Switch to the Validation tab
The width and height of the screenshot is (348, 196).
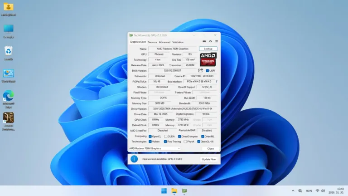pos(178,42)
